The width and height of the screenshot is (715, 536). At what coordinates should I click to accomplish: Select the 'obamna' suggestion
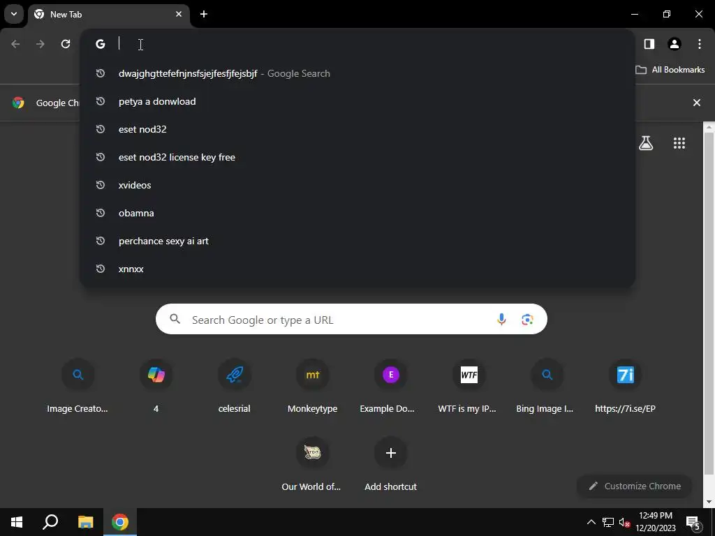357,213
